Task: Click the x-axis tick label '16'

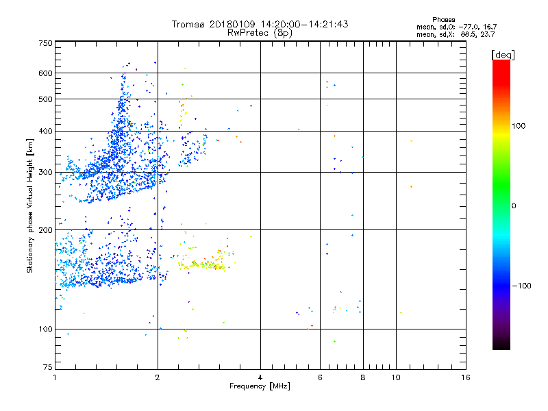Action: [466, 377]
